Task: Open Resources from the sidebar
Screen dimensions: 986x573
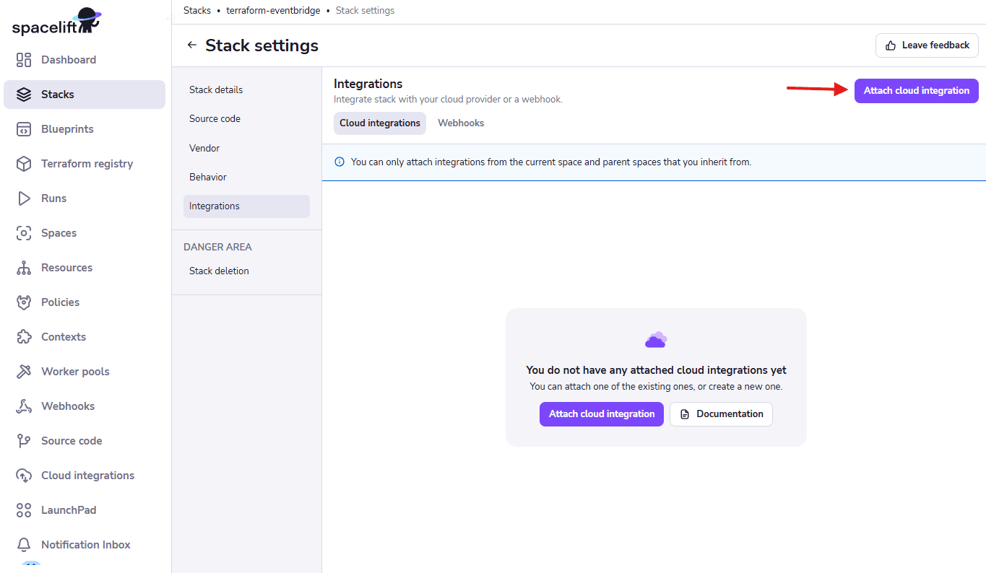Action: 85,268
